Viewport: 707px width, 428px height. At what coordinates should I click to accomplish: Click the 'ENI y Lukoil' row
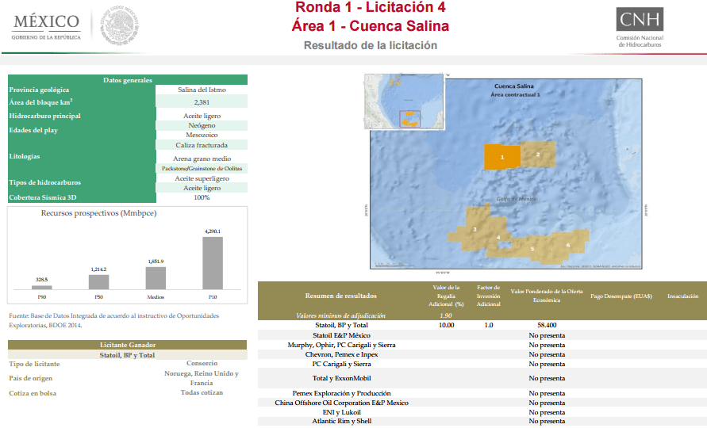pyautogui.click(x=482, y=412)
